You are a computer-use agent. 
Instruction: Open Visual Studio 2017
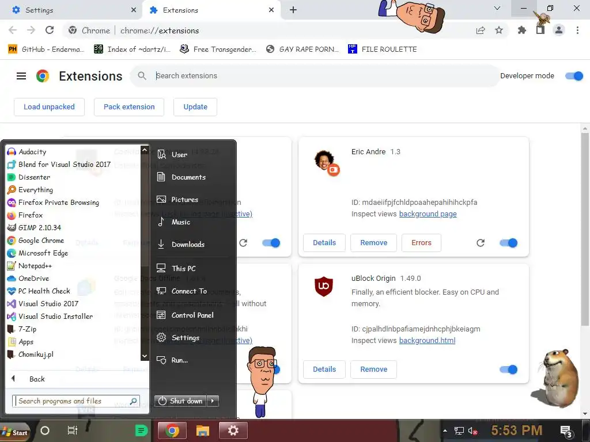point(43,304)
